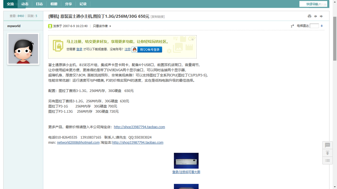Go to next thread arrow icon
Image resolution: width=337 pixels, height=189 pixels.
tap(321, 16)
